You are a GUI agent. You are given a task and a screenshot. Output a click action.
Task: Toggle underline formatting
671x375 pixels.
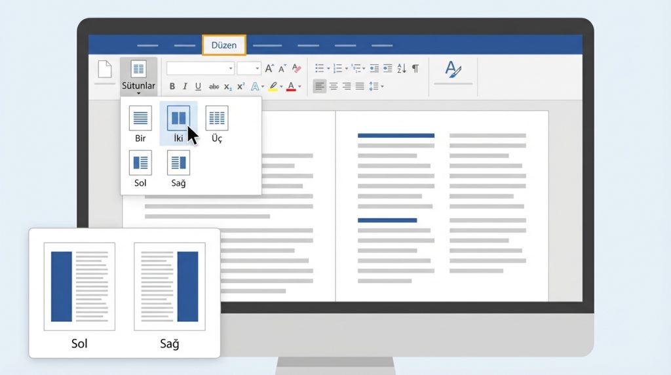pos(198,87)
